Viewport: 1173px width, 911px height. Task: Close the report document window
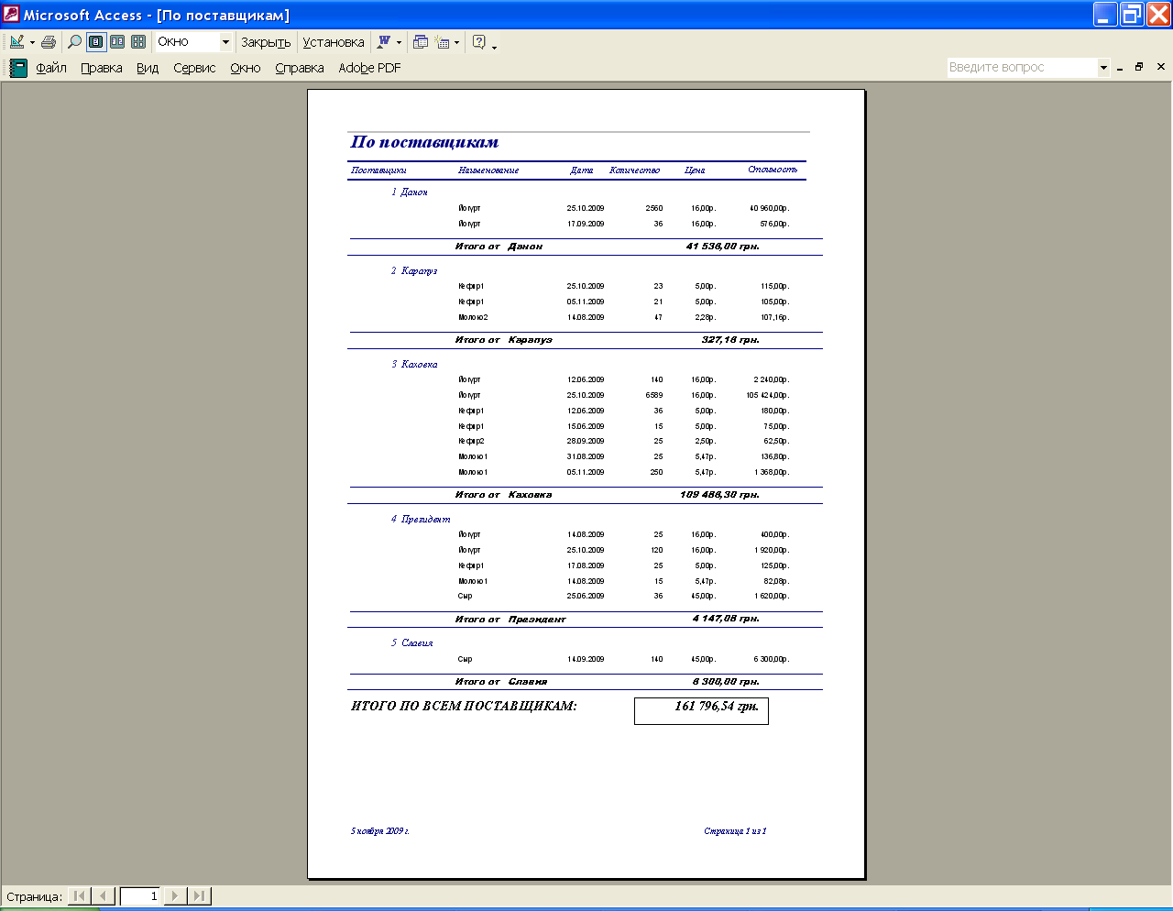pyautogui.click(x=1161, y=67)
